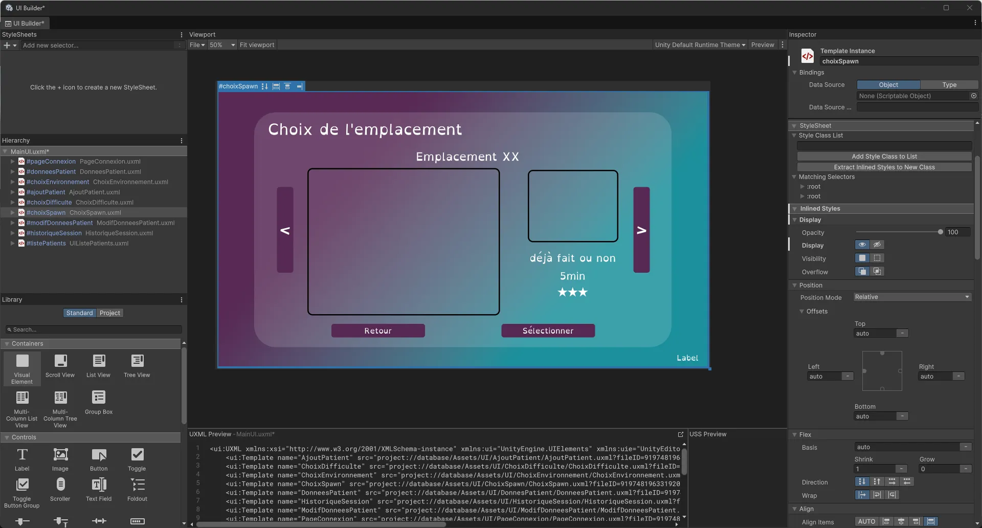
Task: Adjust the Opacity slider handle
Action: tap(940, 232)
